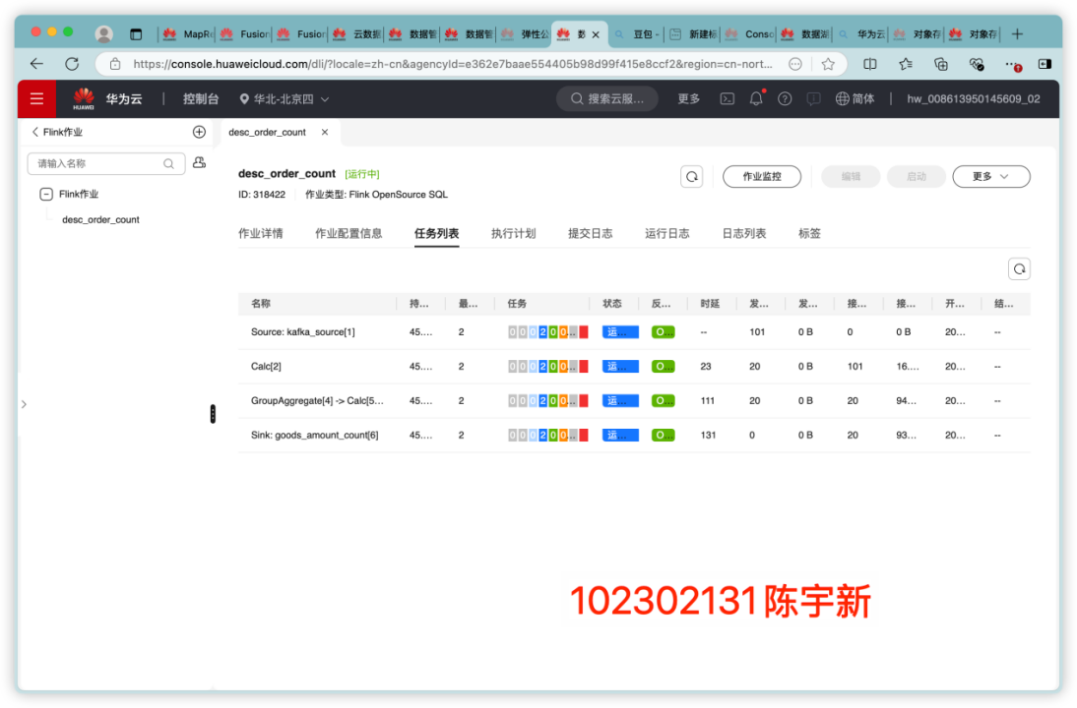The width and height of the screenshot is (1077, 708).
Task: Click Source: kafka_source[1] task name
Action: click(x=303, y=332)
